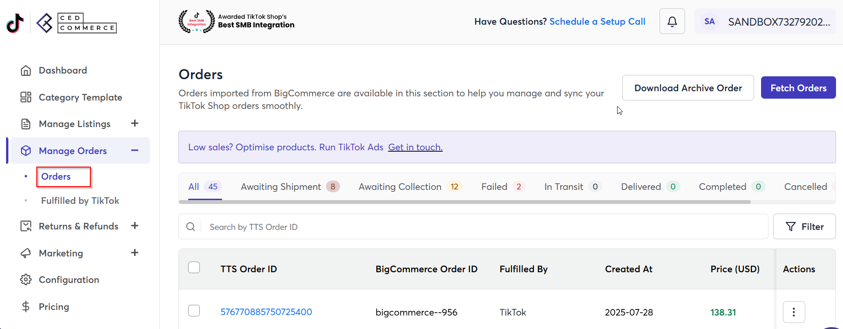Image resolution: width=843 pixels, height=329 pixels.
Task: Click the Orders page heading
Action: (x=201, y=74)
